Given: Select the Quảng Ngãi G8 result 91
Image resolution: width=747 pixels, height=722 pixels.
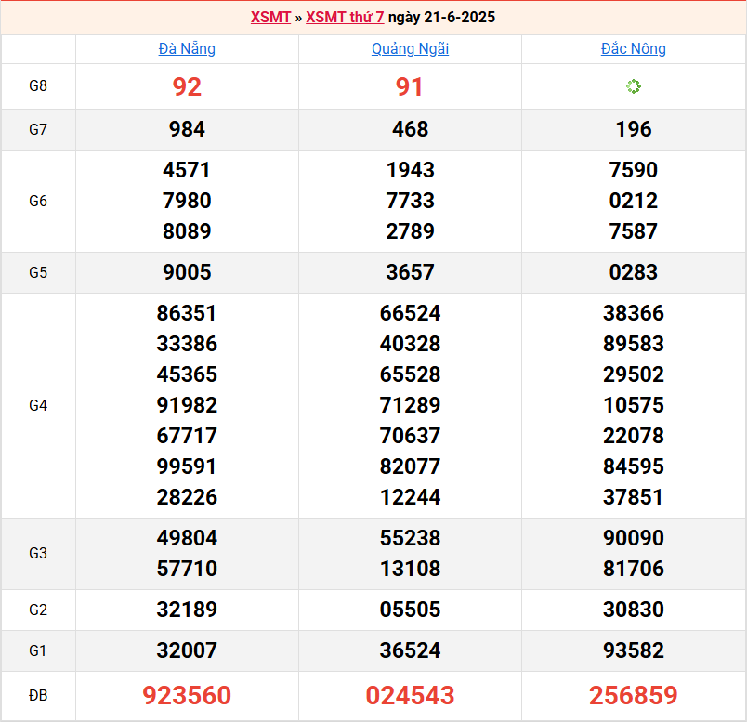Looking at the screenshot, I should point(410,86).
